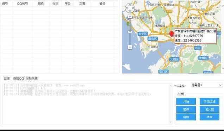
Task: Click the 名片赞 button
Action: pos(210,110)
